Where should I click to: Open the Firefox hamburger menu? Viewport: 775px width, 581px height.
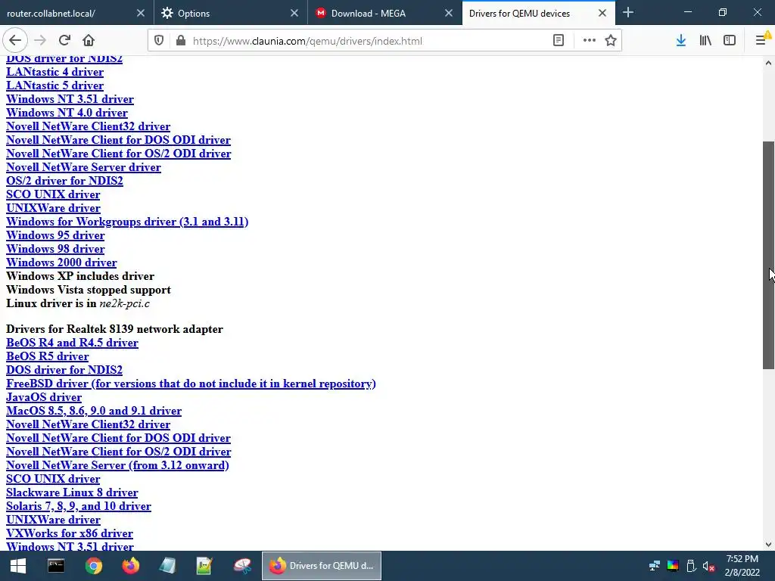[761, 41]
